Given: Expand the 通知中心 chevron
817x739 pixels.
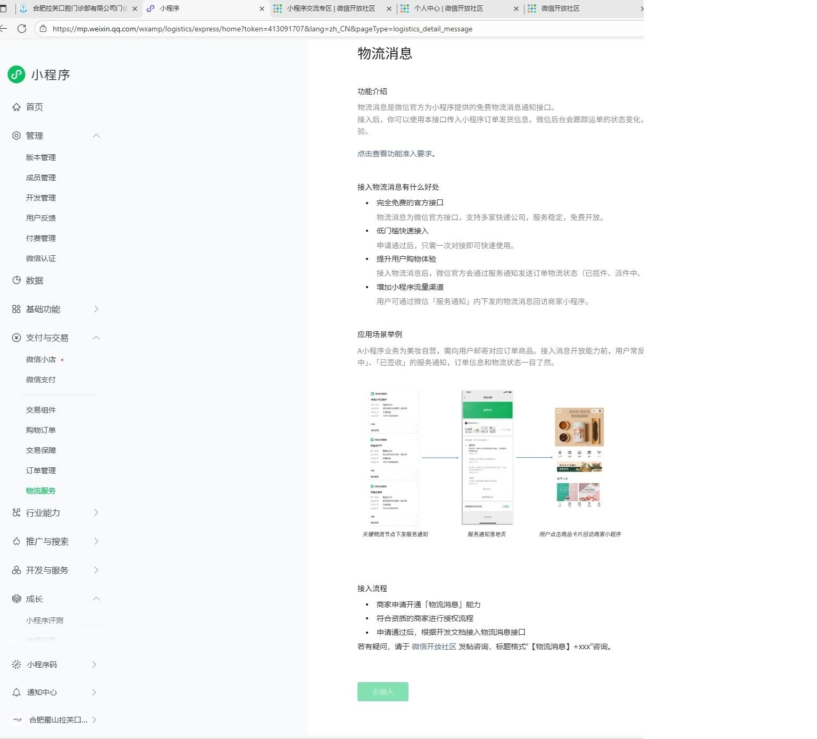Looking at the screenshot, I should (x=94, y=692).
